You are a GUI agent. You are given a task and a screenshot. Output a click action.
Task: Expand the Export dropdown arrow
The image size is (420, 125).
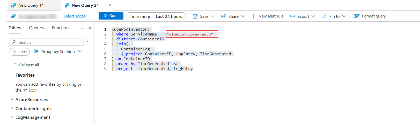(x=313, y=16)
